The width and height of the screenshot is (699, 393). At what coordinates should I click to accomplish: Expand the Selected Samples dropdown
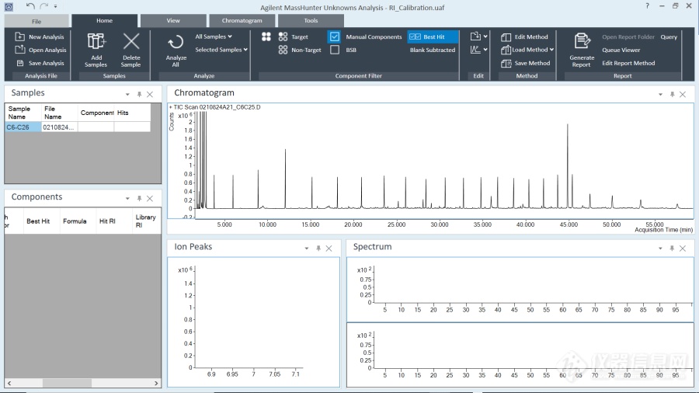click(x=221, y=50)
